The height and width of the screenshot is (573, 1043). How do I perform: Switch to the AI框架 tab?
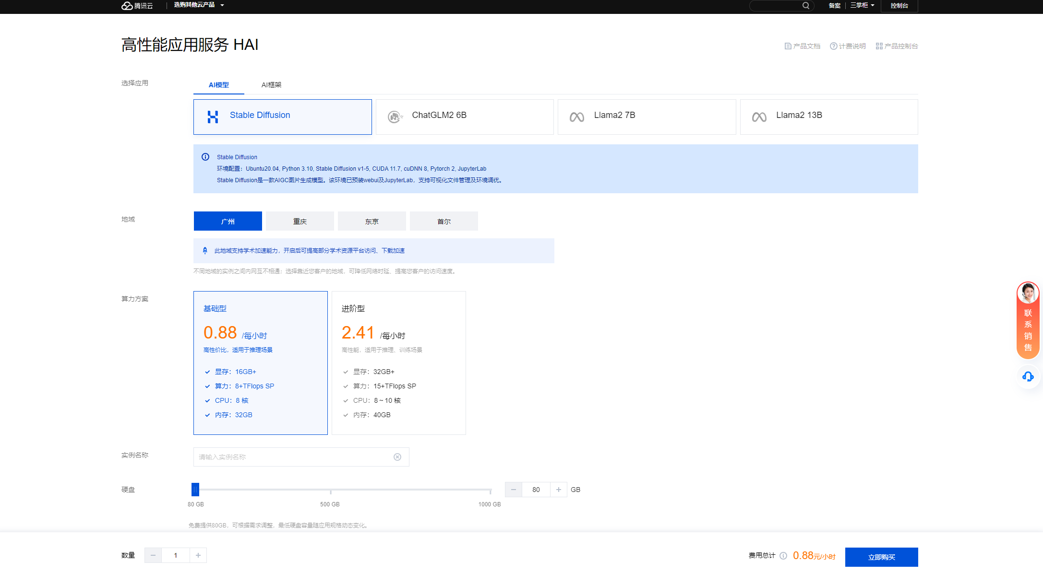(271, 85)
